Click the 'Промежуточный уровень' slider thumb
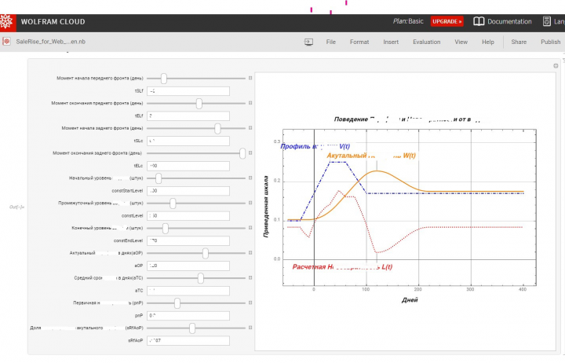 click(173, 203)
